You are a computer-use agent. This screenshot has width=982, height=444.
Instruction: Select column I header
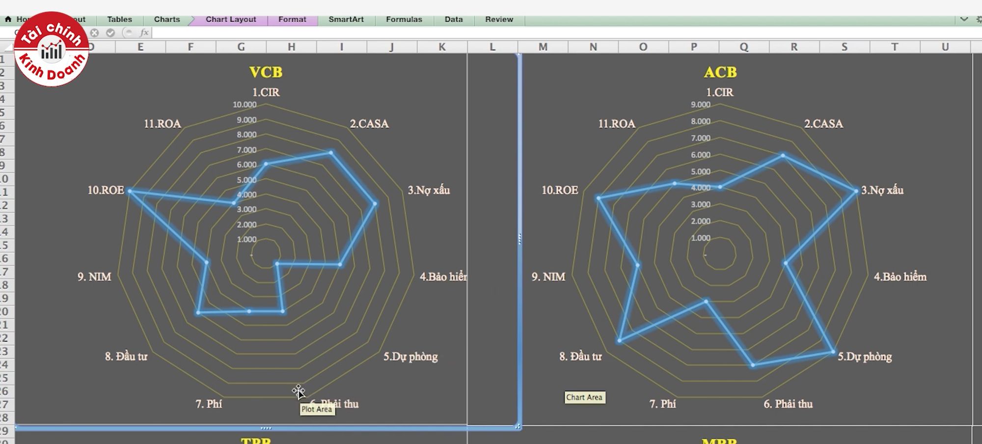pyautogui.click(x=342, y=47)
